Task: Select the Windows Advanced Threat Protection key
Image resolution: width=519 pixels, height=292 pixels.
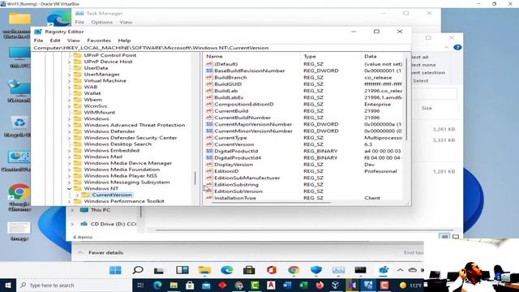Action: click(135, 125)
